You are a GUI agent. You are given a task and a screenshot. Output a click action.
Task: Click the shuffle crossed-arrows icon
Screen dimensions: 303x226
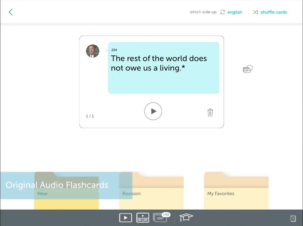click(255, 12)
